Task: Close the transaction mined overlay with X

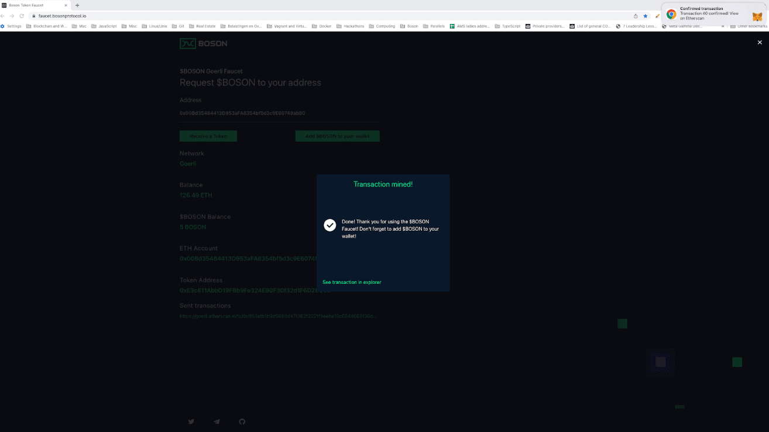Action: point(760,42)
